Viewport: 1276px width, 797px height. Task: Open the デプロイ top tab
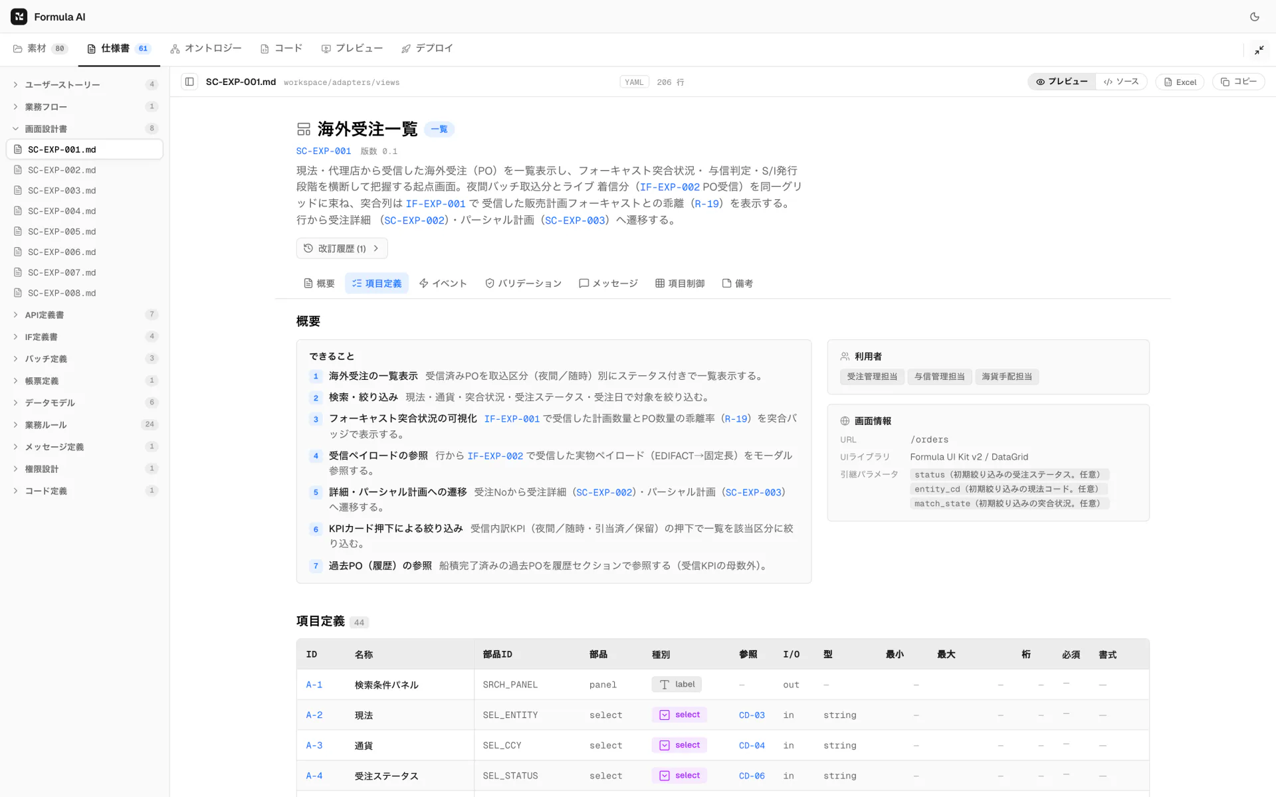(427, 48)
